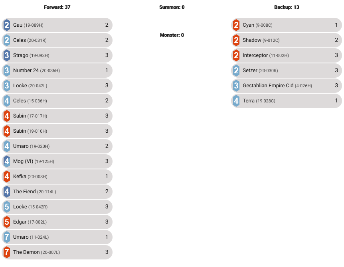Open the Locke (20-042L) card entry

57,86
